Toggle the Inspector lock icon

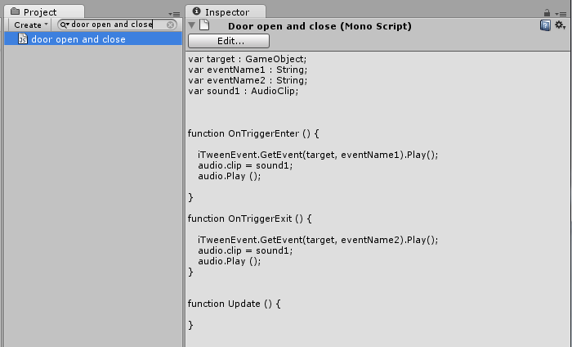547,13
